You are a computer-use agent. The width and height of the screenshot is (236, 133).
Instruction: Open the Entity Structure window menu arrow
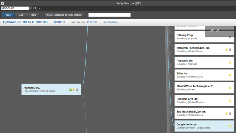2,3
